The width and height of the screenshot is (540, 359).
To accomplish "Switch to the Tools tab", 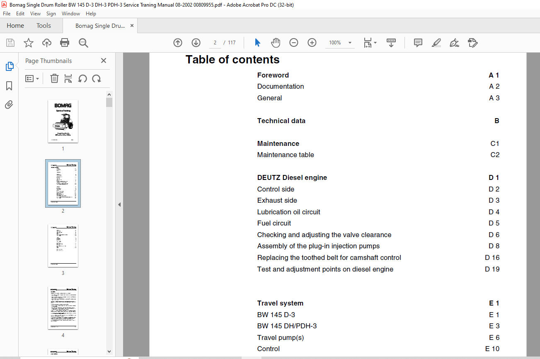I will (x=44, y=26).
